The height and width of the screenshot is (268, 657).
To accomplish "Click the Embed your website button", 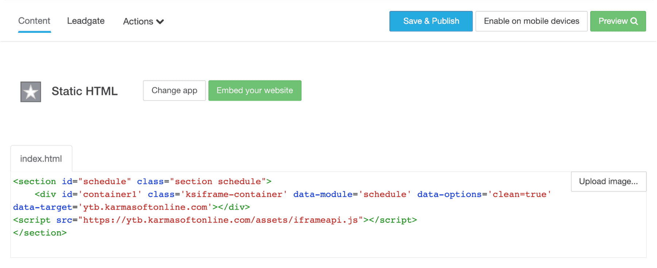I will pyautogui.click(x=255, y=91).
